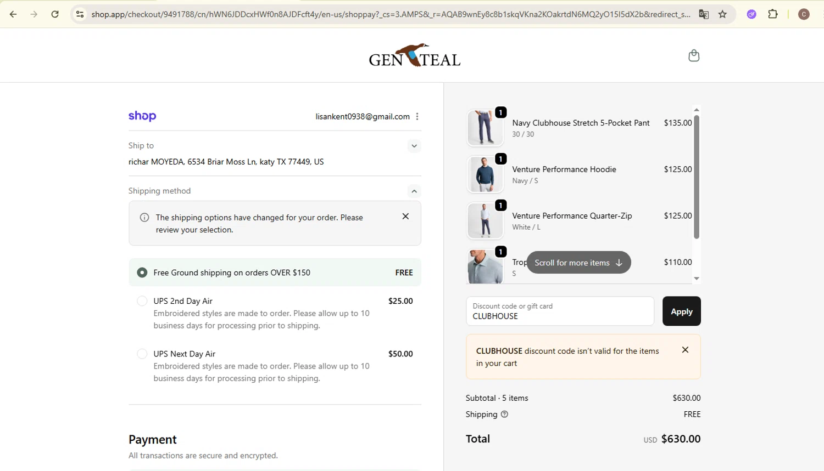Click the Payment heading
The image size is (824, 471).
(153, 440)
